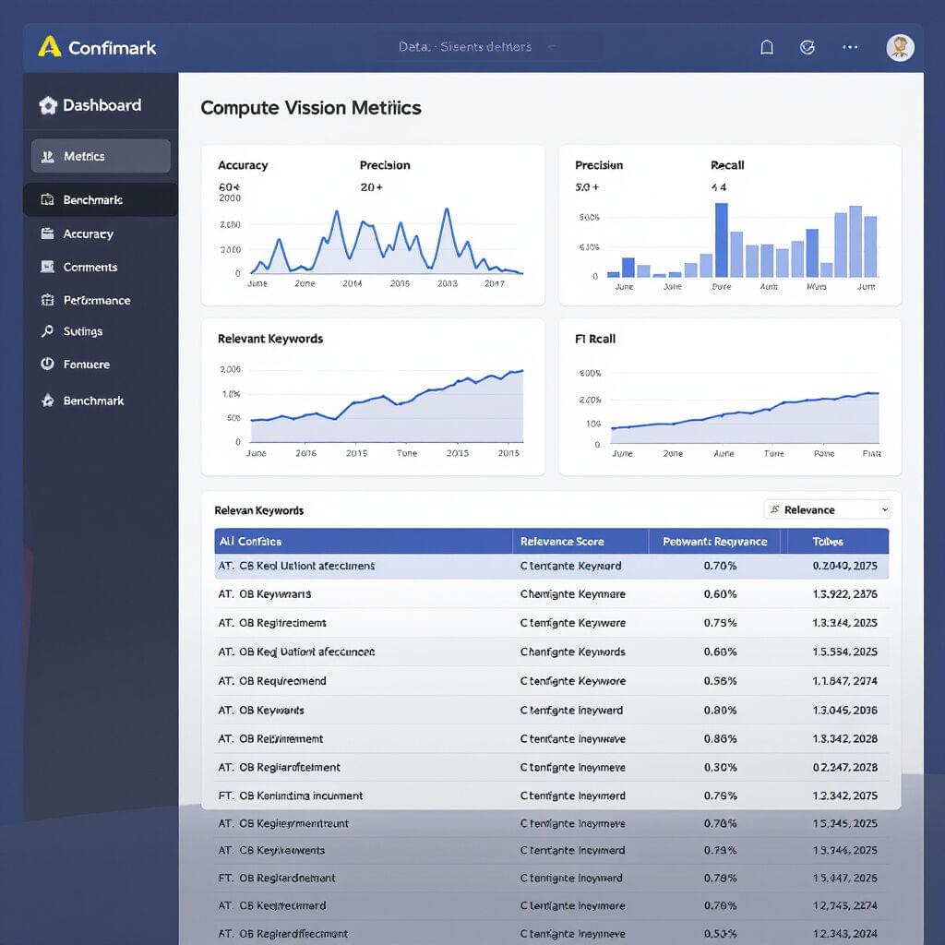Expand the Relevance sort dropdown
This screenshot has height=945, width=945.
(827, 509)
